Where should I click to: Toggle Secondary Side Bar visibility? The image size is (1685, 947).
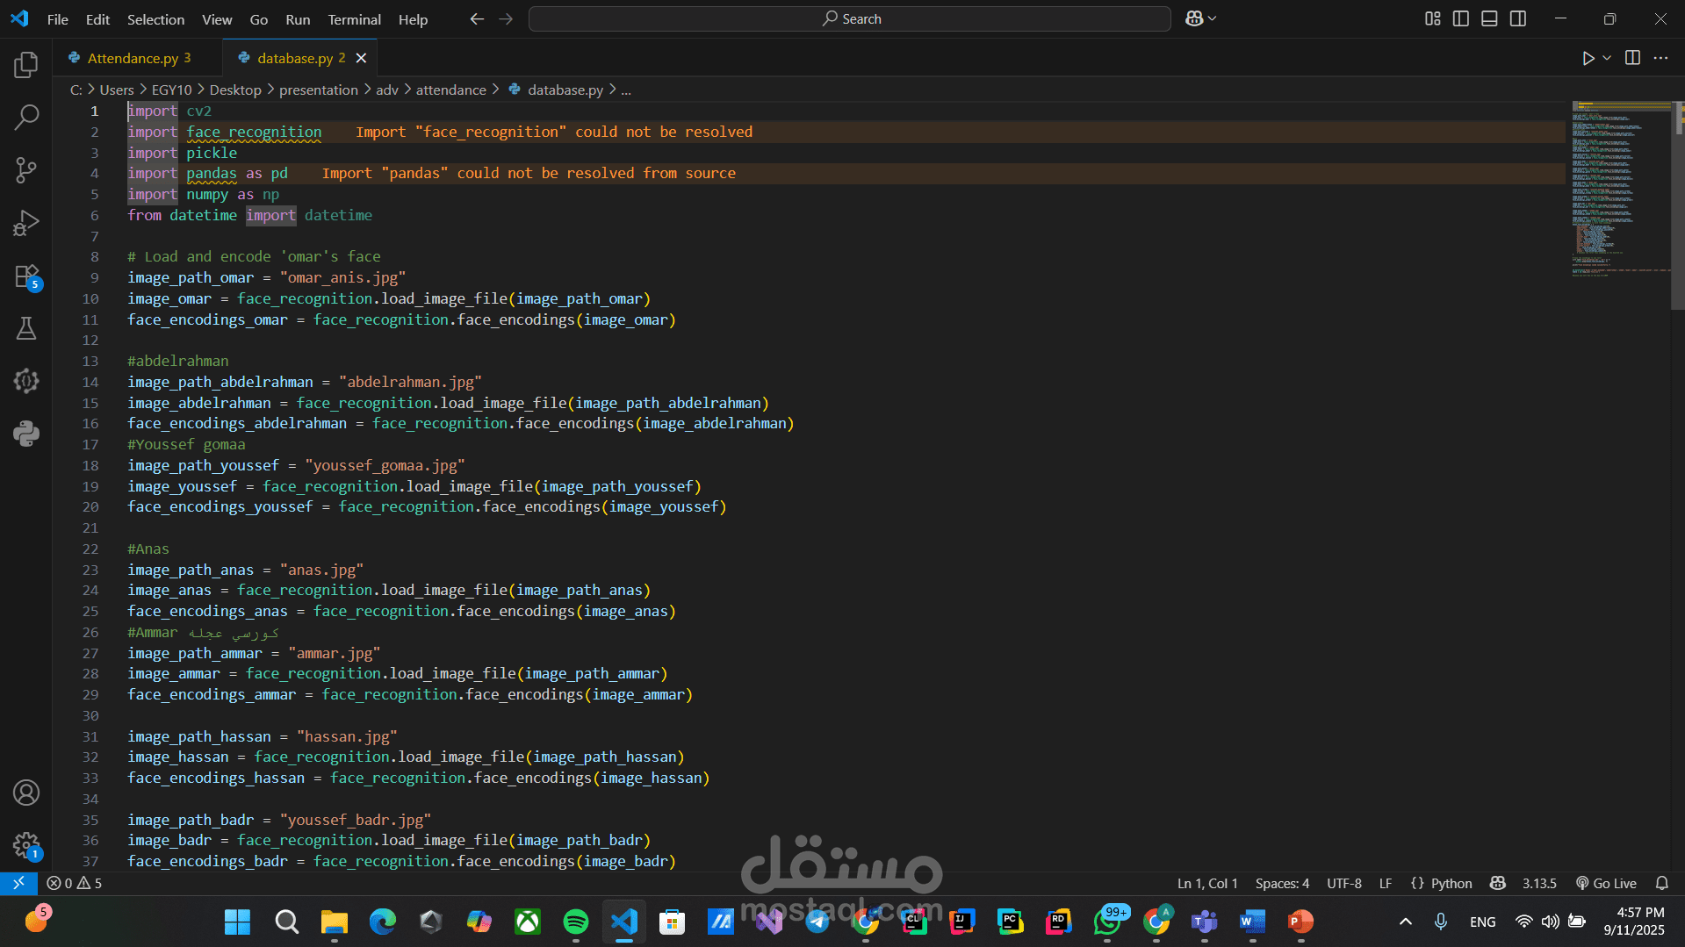point(1518,18)
